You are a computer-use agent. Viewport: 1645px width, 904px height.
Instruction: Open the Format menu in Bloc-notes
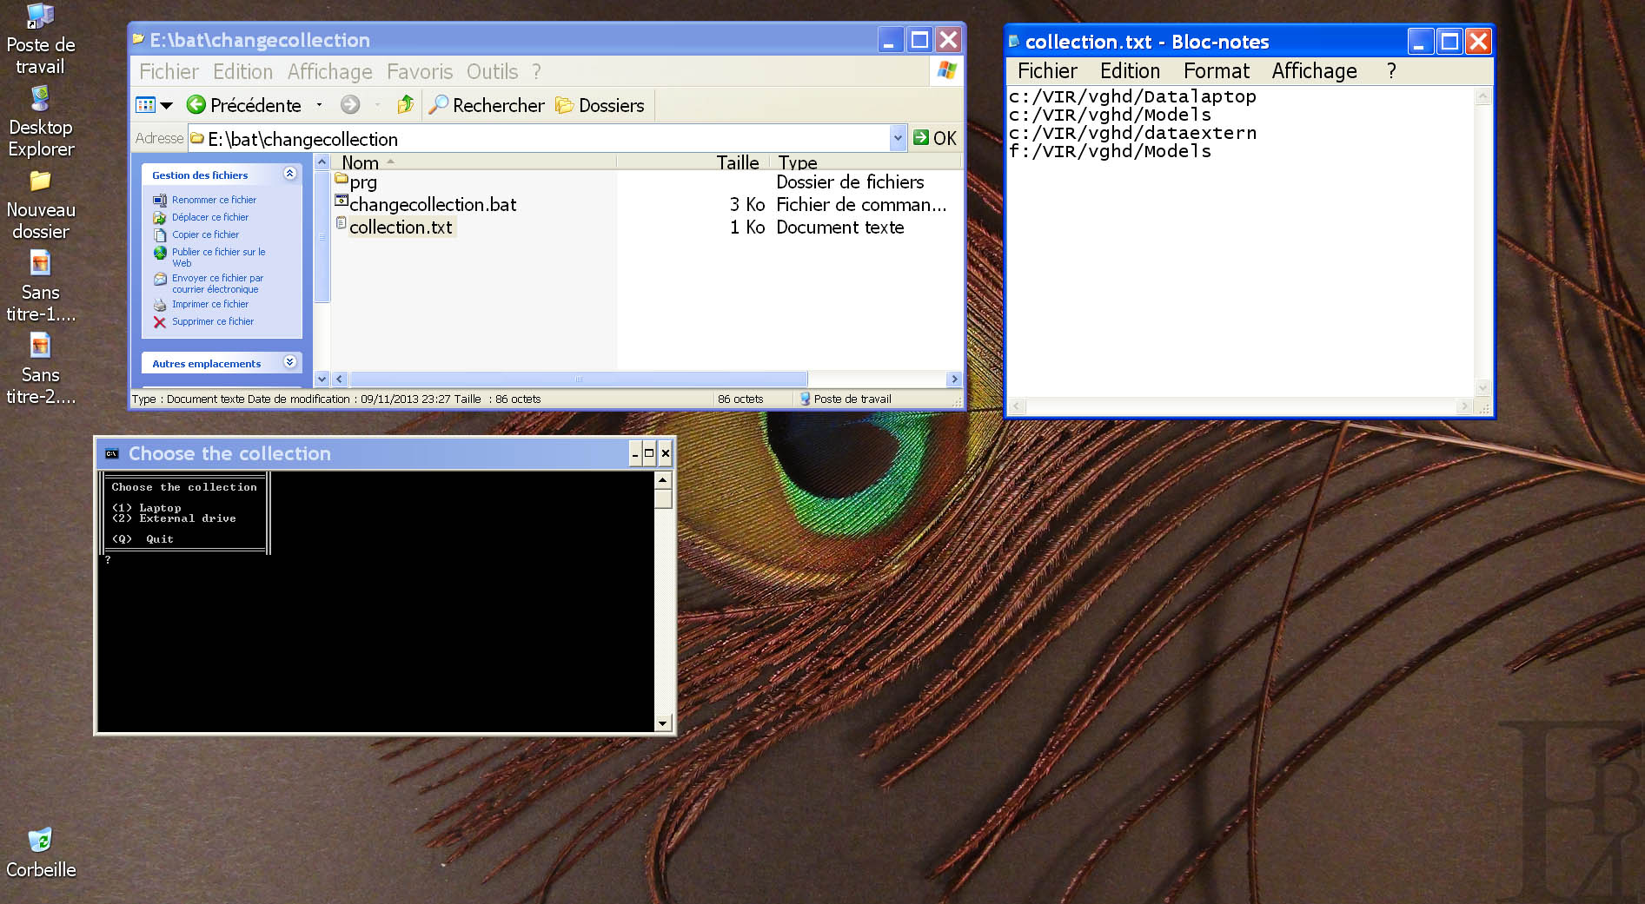[1217, 71]
